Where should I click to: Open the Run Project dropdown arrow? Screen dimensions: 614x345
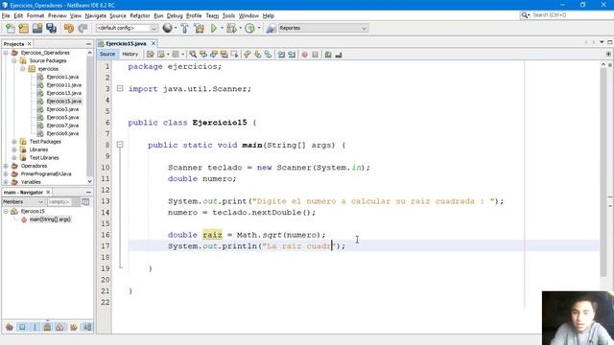point(222,28)
